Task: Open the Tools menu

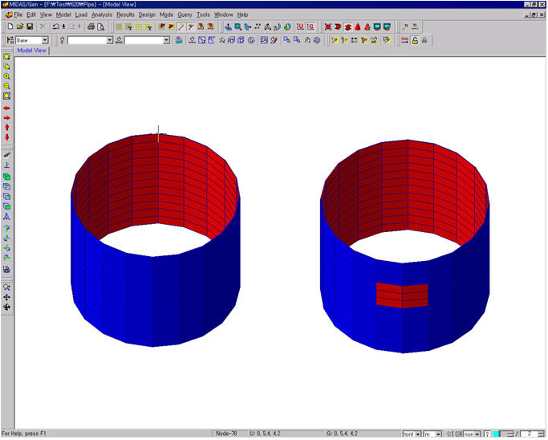Action: tap(203, 14)
